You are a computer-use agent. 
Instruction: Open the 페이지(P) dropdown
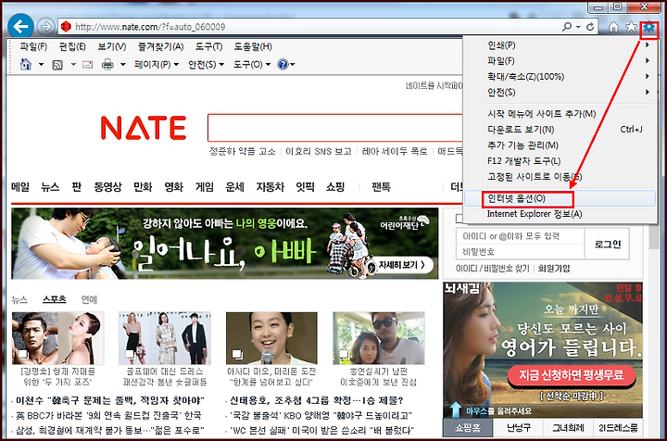(157, 65)
